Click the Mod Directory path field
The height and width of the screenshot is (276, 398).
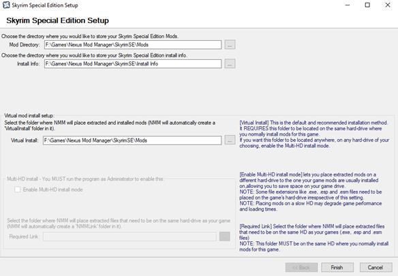click(133, 45)
